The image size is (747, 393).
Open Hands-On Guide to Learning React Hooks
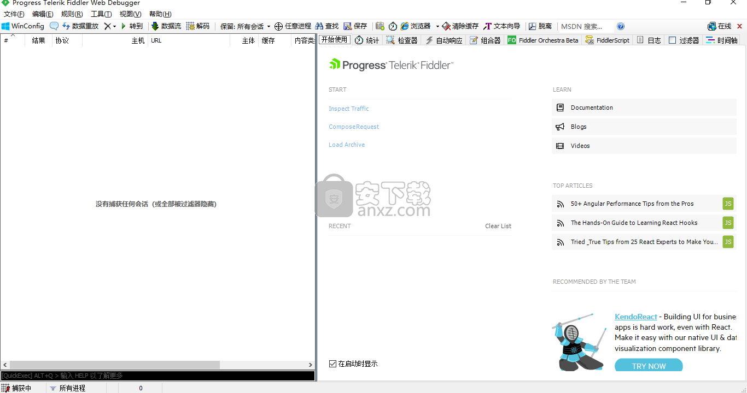[644, 223]
